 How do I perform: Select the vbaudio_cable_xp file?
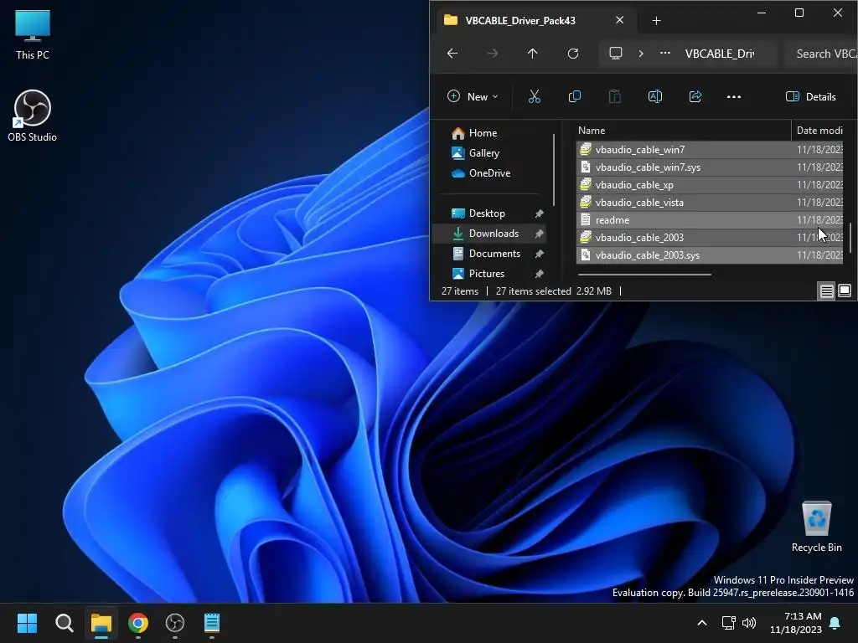709,185
